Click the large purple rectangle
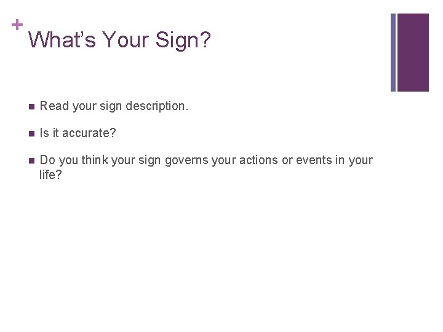 (x=413, y=52)
